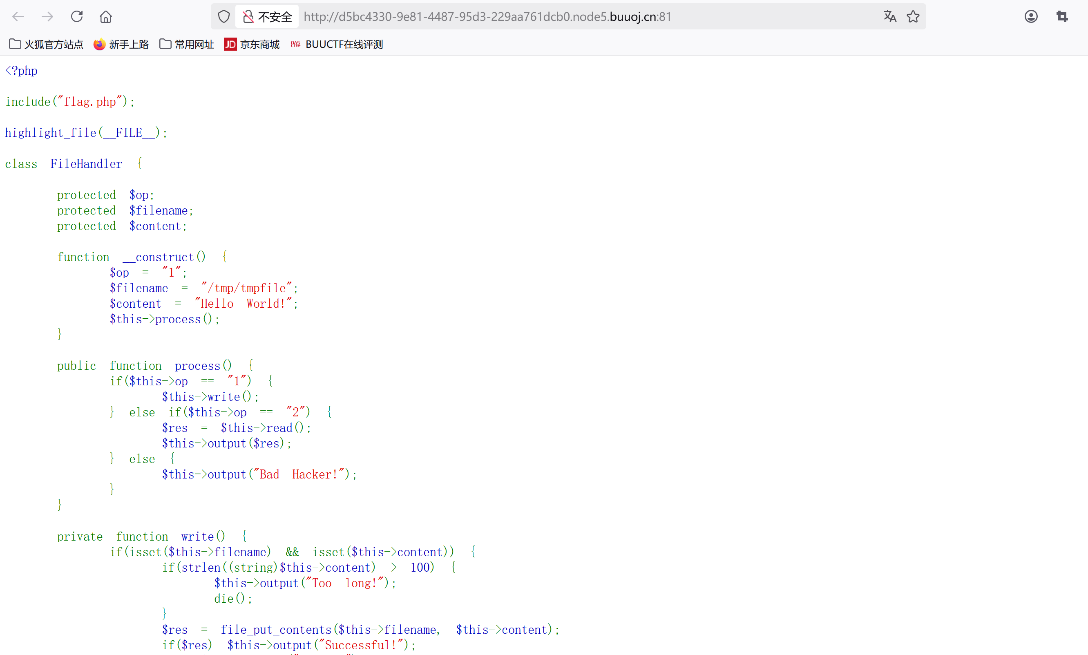The image size is (1088, 655).
Task: Click the translate page icon
Action: [889, 17]
